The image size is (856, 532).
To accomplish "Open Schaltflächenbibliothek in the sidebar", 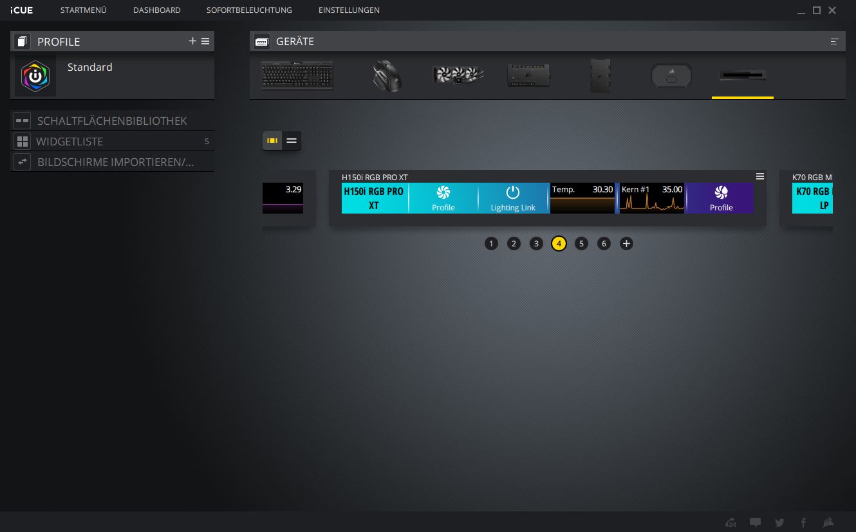I will 112,121.
